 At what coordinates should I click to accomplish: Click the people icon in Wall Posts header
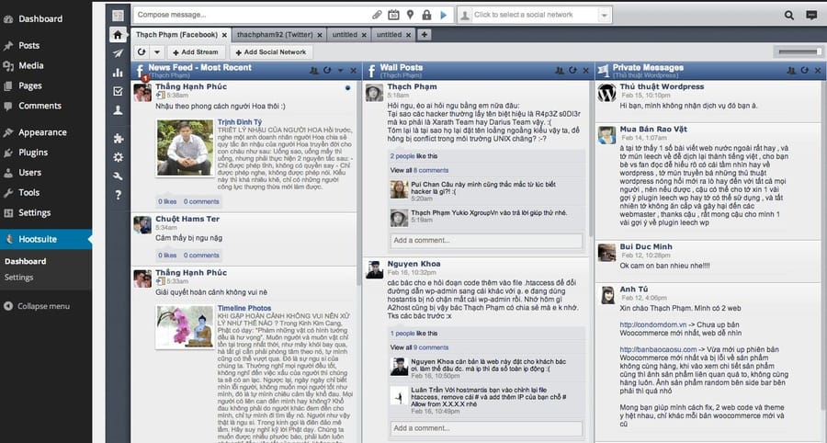pos(559,70)
